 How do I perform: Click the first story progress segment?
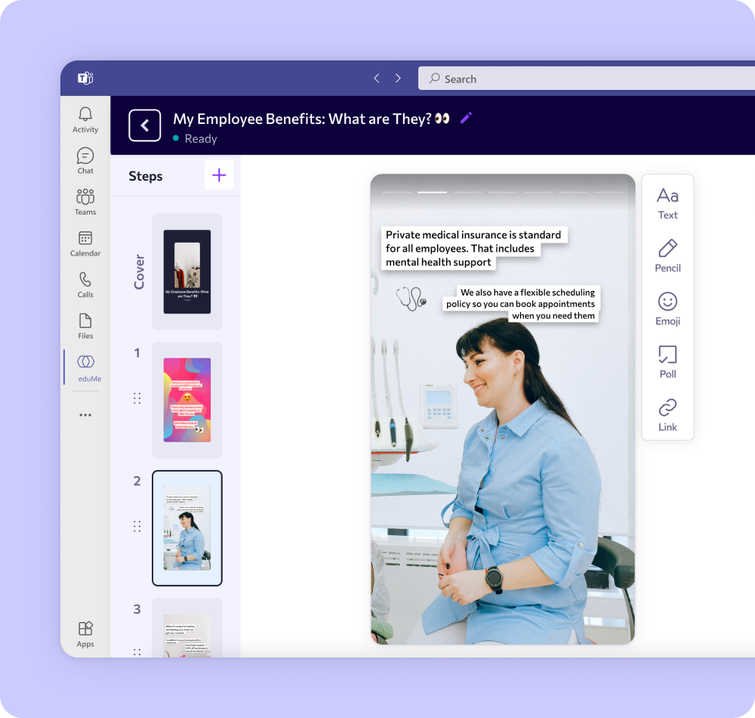pos(397,192)
